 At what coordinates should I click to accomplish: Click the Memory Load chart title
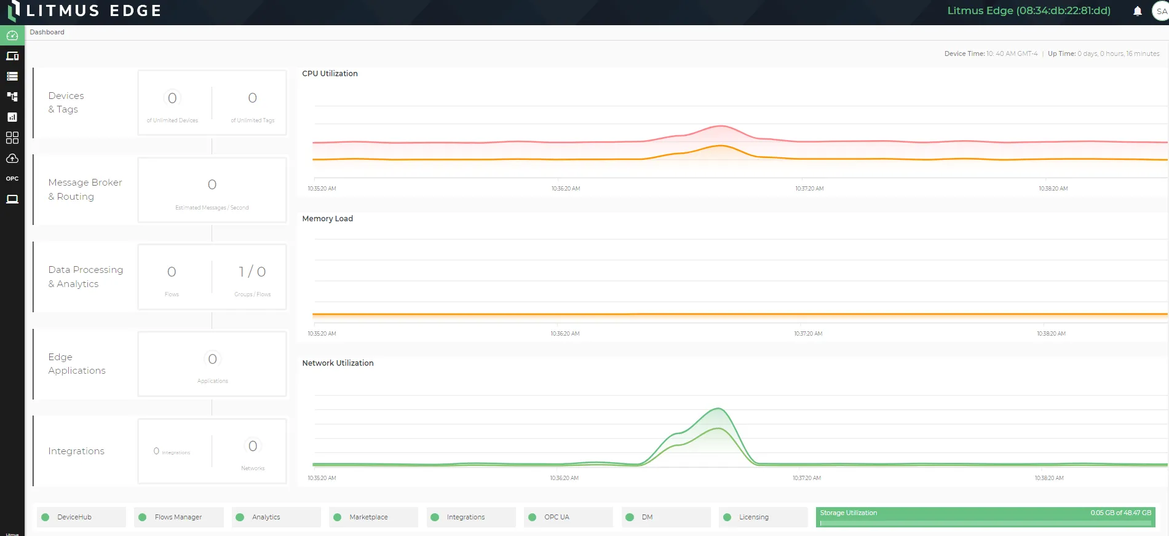(x=327, y=218)
